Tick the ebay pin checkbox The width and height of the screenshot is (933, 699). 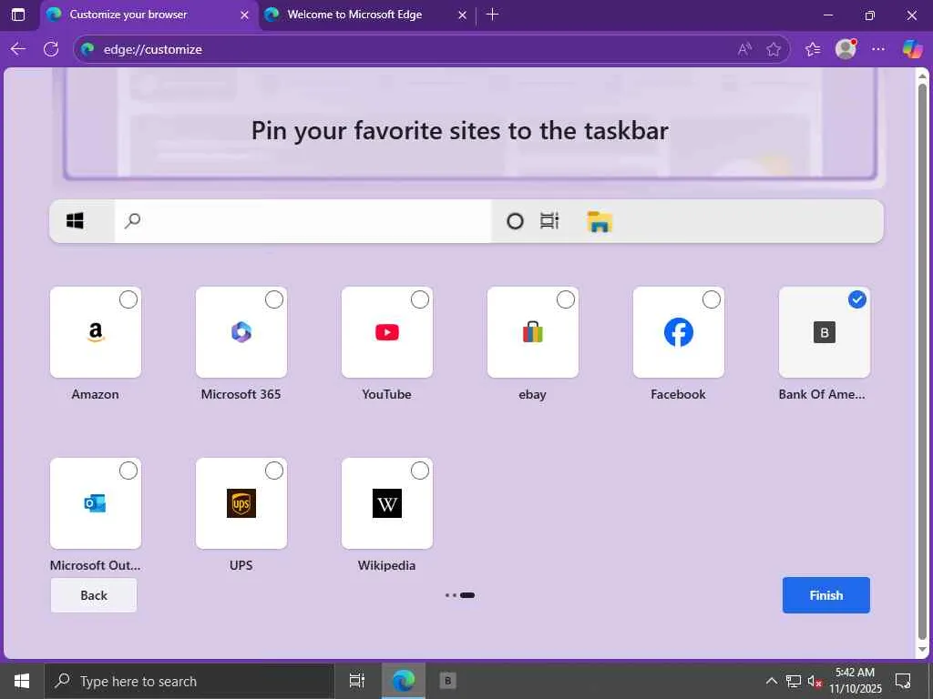coord(566,299)
